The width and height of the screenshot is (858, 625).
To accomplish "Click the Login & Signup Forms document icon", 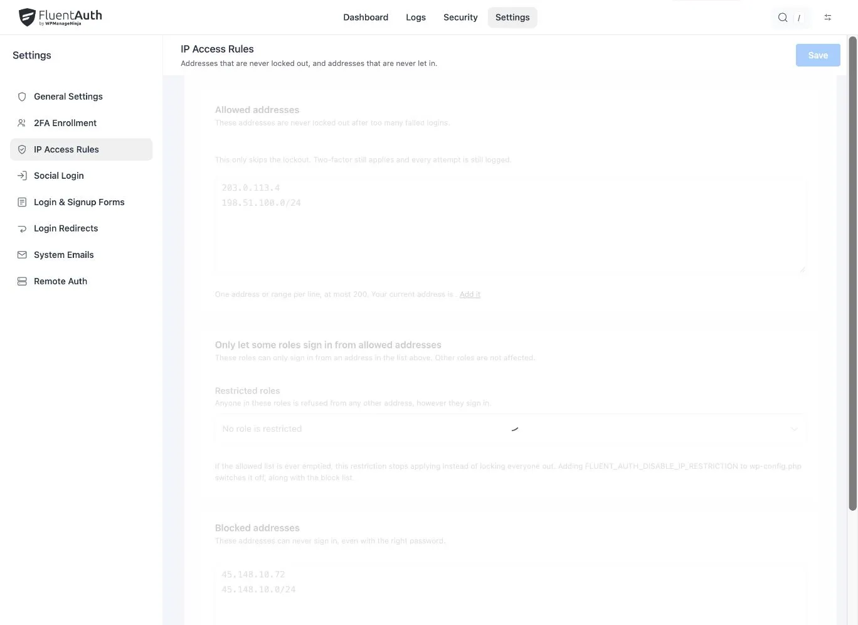I will [22, 202].
